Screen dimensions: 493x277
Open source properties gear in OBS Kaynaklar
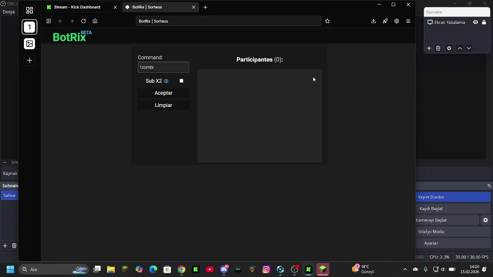click(x=449, y=48)
